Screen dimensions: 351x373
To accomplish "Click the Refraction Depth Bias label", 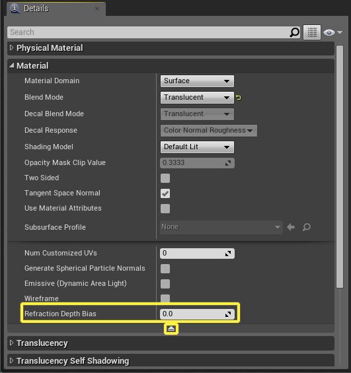I will click(x=60, y=314).
